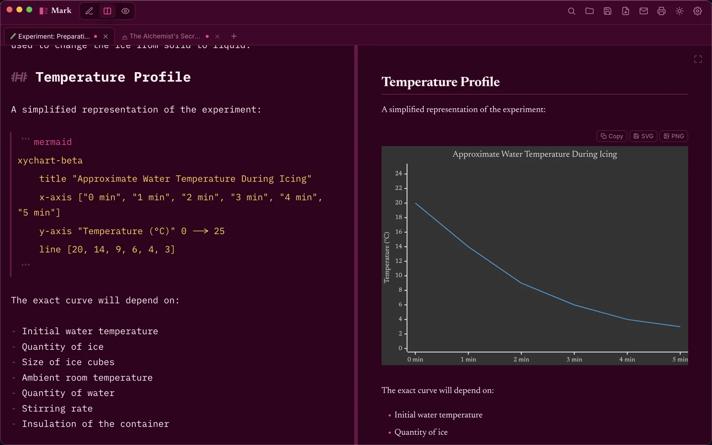
Task: Toggle preview-only mode eye icon
Action: pos(125,11)
